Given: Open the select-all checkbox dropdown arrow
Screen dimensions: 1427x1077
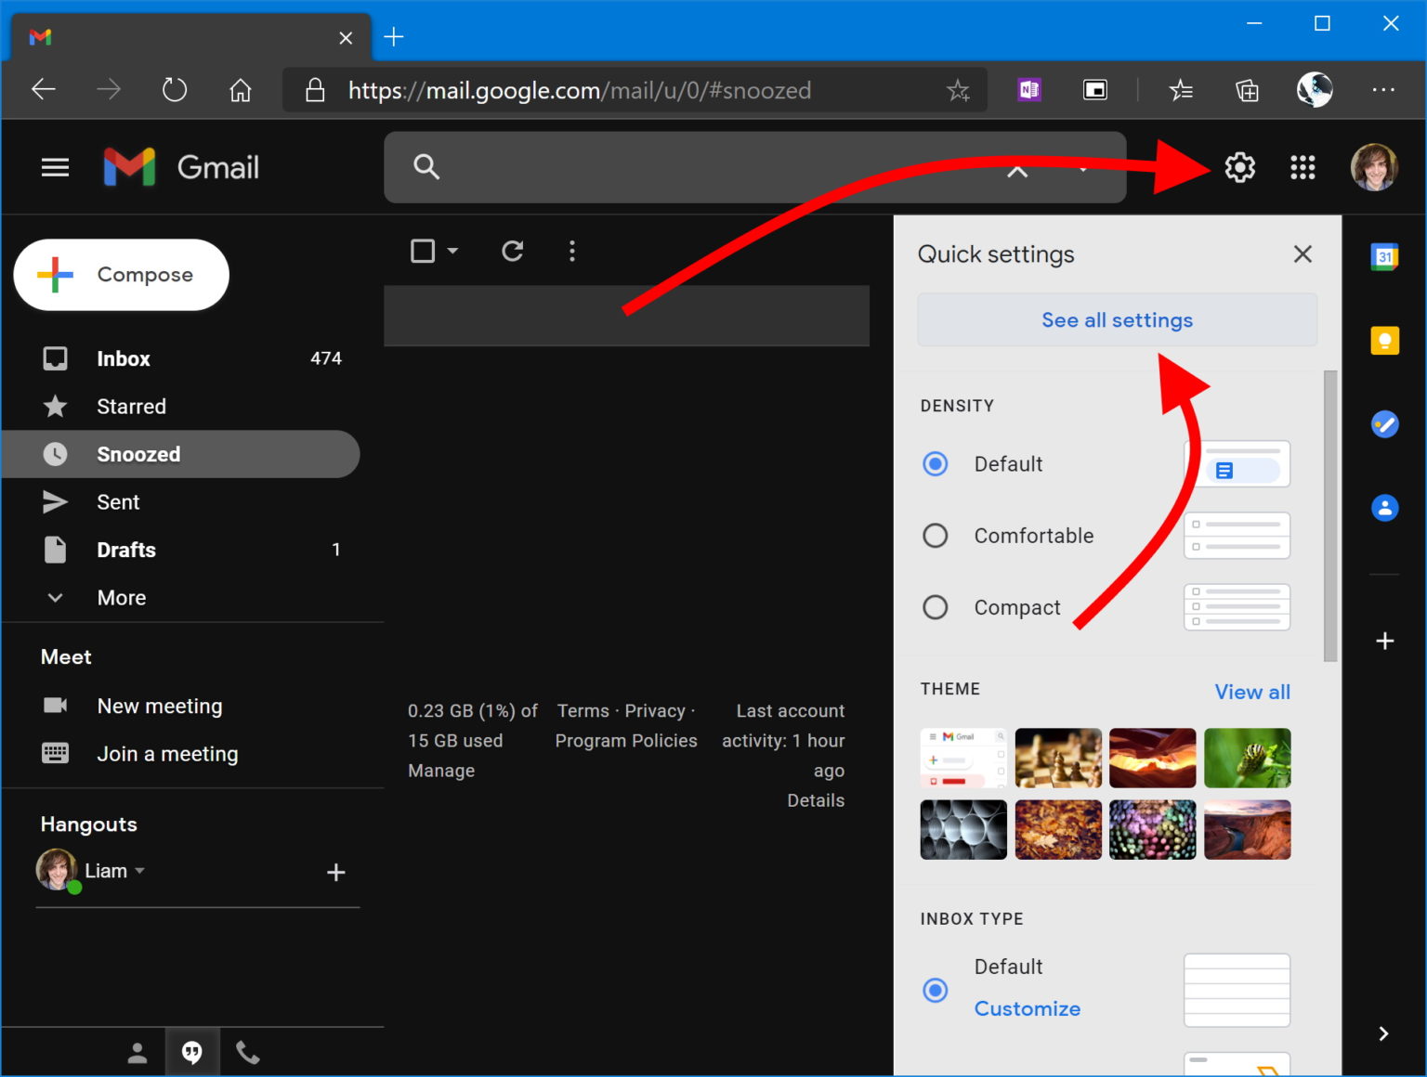Looking at the screenshot, I should 452,251.
